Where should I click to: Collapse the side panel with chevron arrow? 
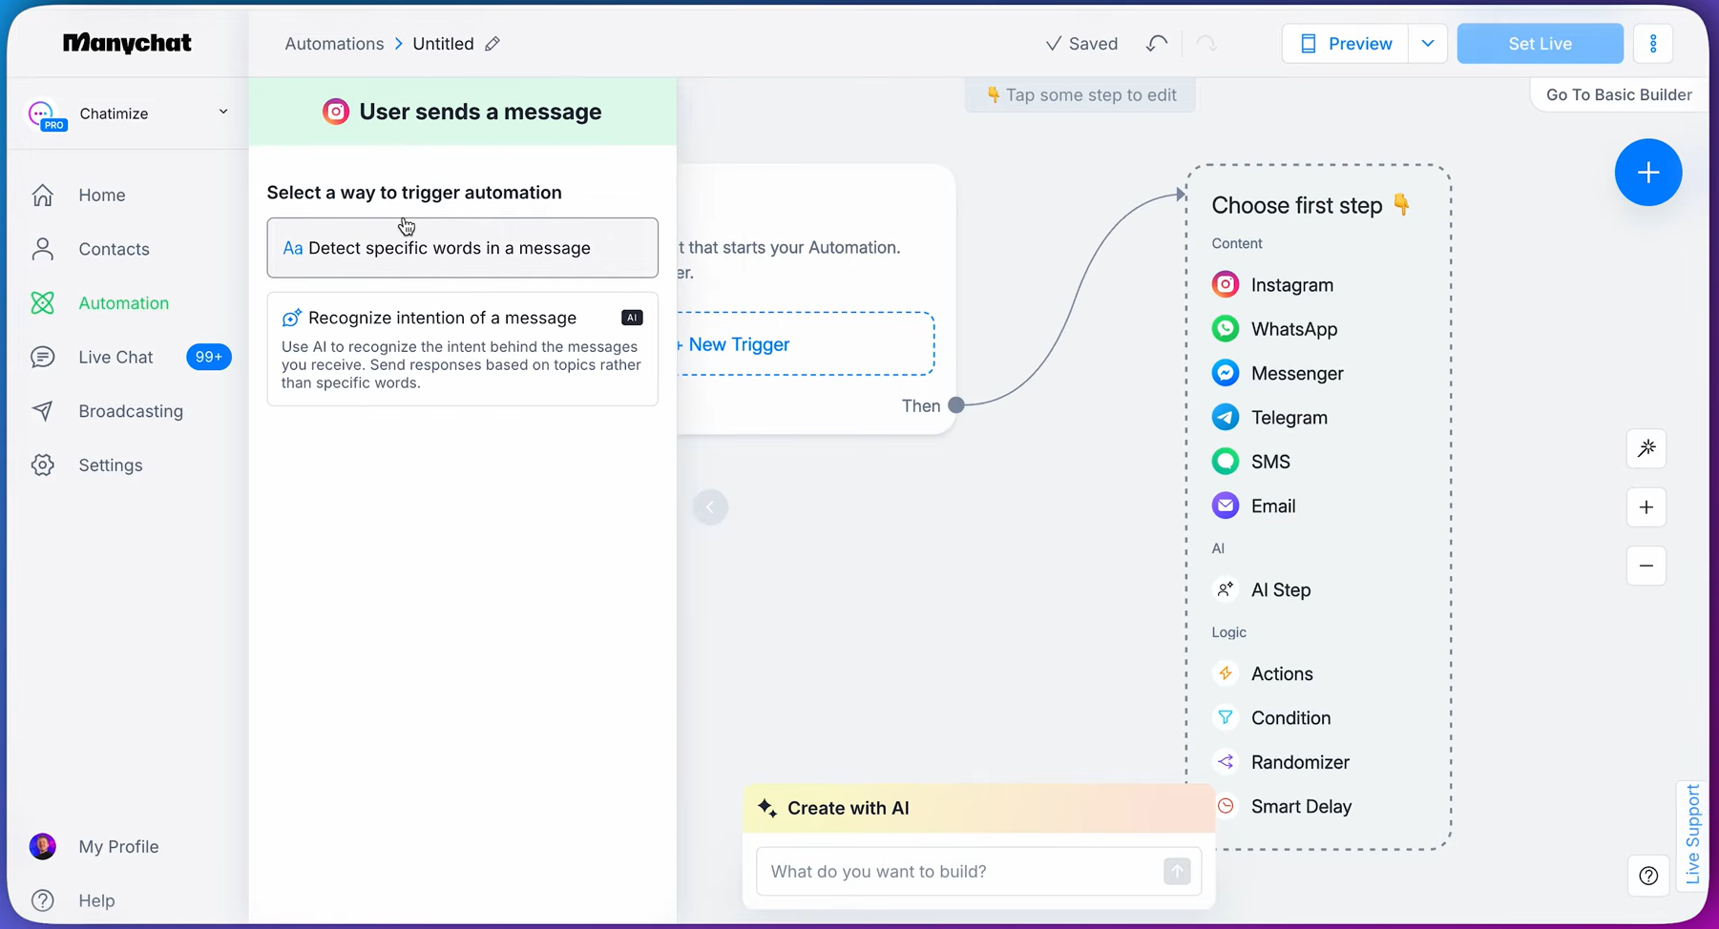coord(710,507)
